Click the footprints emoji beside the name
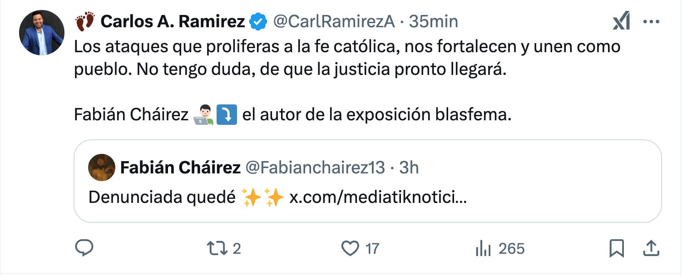Viewport: 682px width, 276px height. [x=85, y=22]
